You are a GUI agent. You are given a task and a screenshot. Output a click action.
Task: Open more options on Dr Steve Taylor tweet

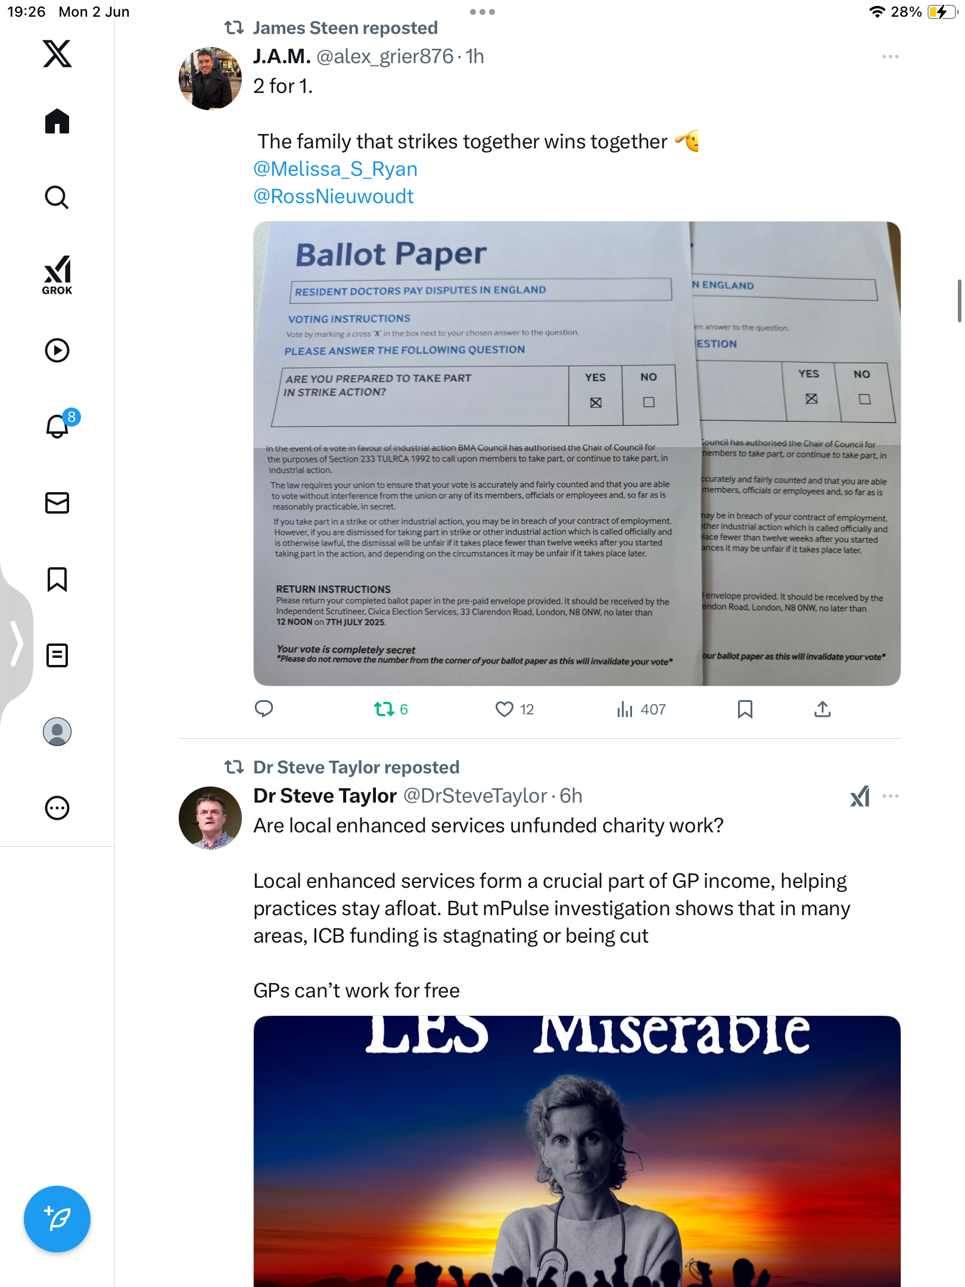(891, 796)
